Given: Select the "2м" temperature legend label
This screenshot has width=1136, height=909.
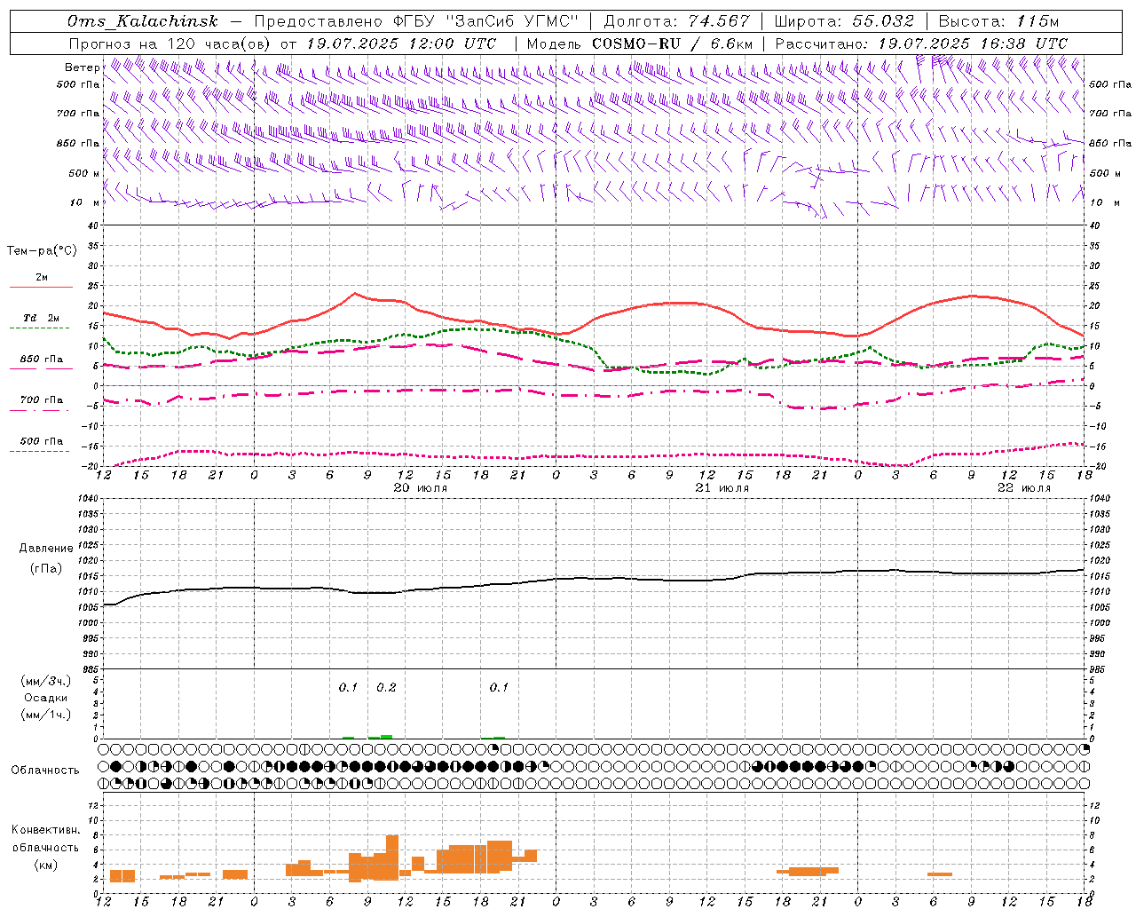Looking at the screenshot, I should click(42, 278).
